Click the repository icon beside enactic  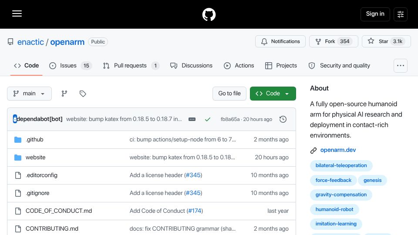tap(10, 42)
